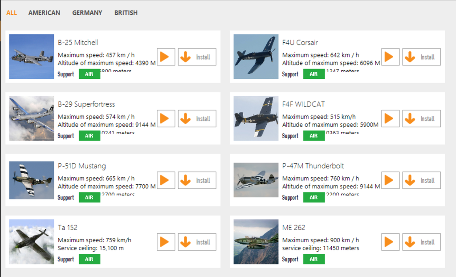This screenshot has height=277, width=456.
Task: Play the B-25 Mitchell preview
Action: [x=166, y=57]
